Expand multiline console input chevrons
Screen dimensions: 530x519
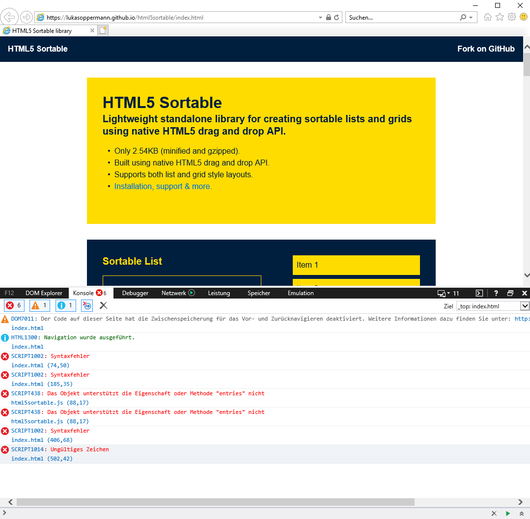click(522, 513)
